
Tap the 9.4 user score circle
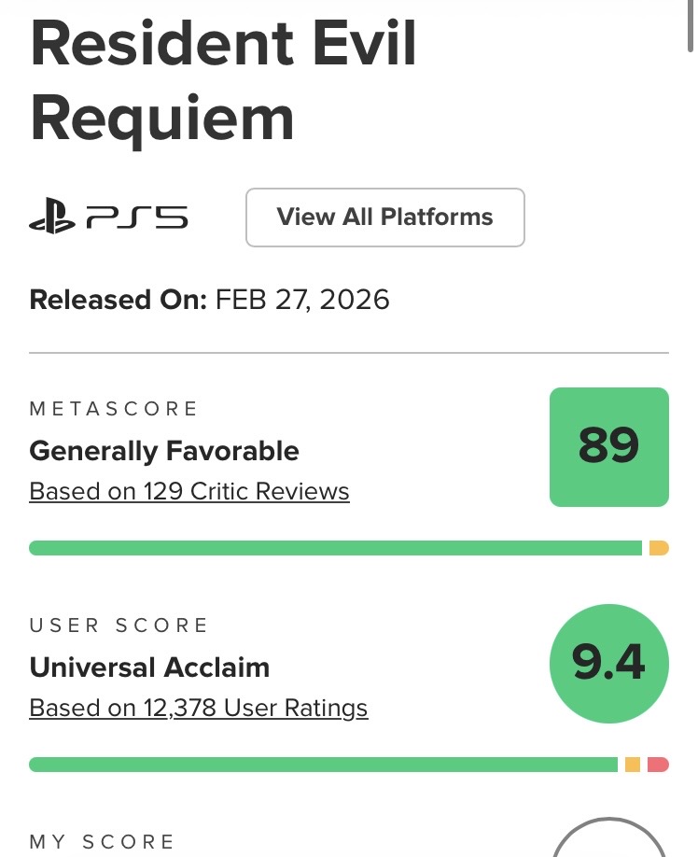pos(608,663)
